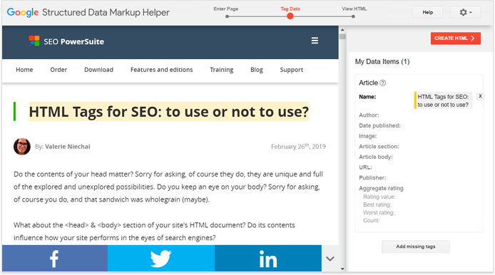The image size is (495, 275).
Task: Open the hamburger menu on SEO PowerSuite
Action: click(315, 41)
